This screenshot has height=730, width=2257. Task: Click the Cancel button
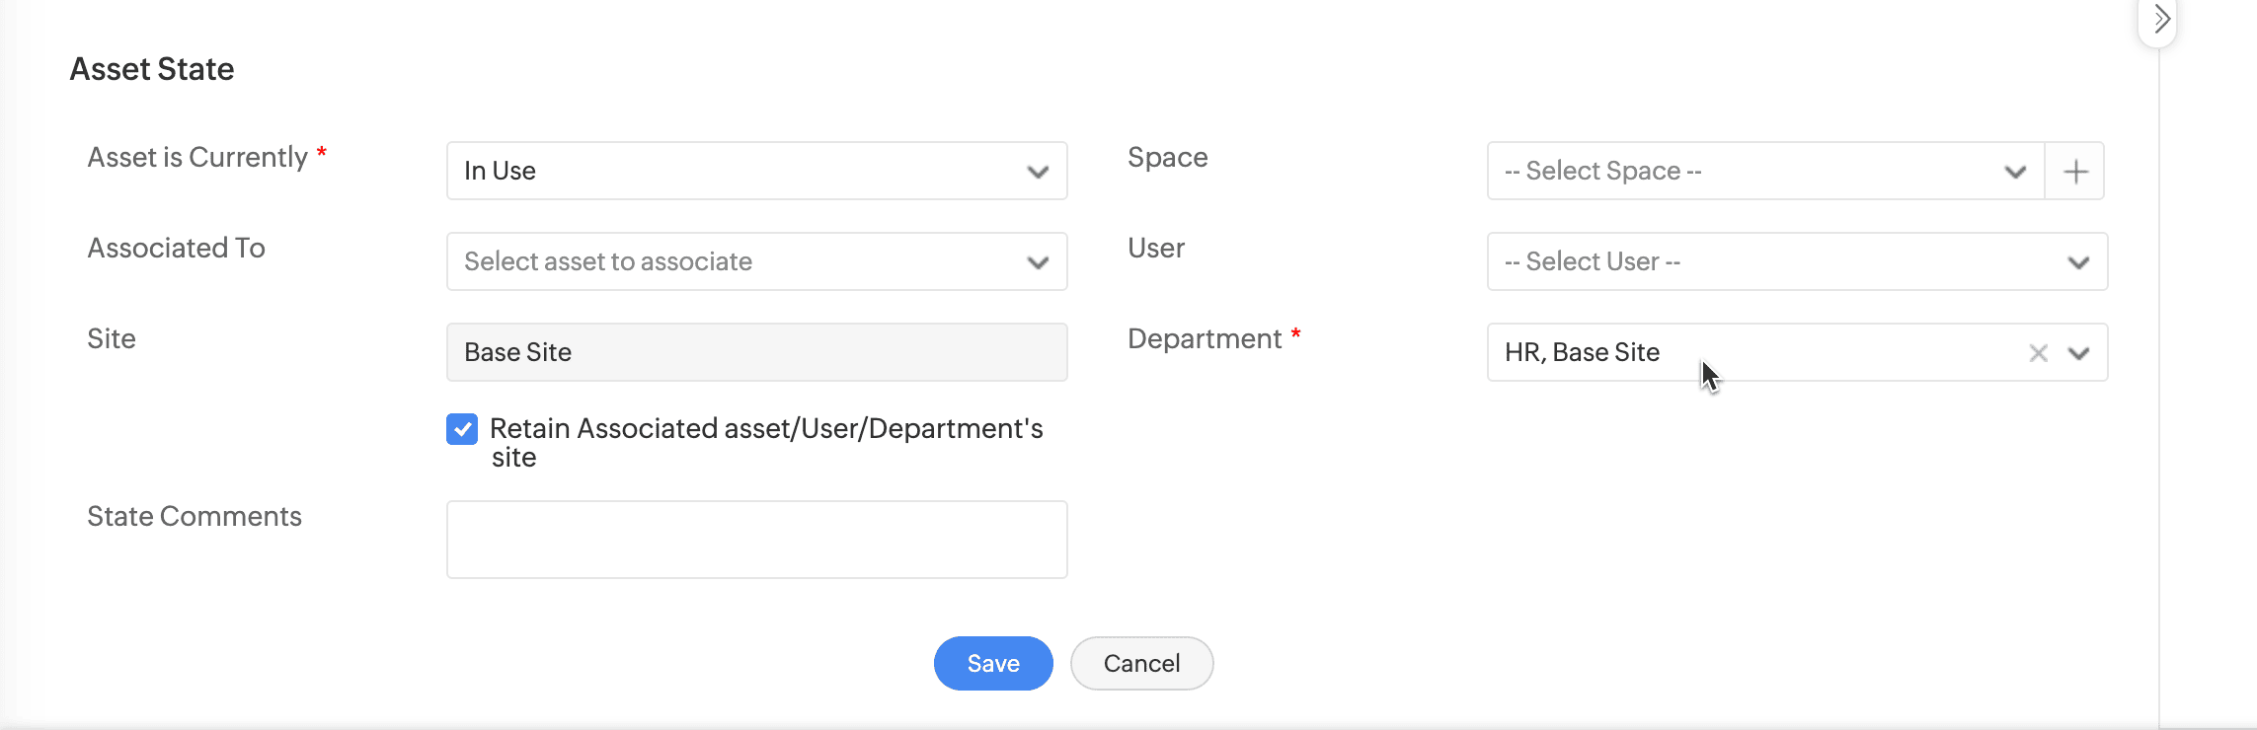tap(1141, 664)
